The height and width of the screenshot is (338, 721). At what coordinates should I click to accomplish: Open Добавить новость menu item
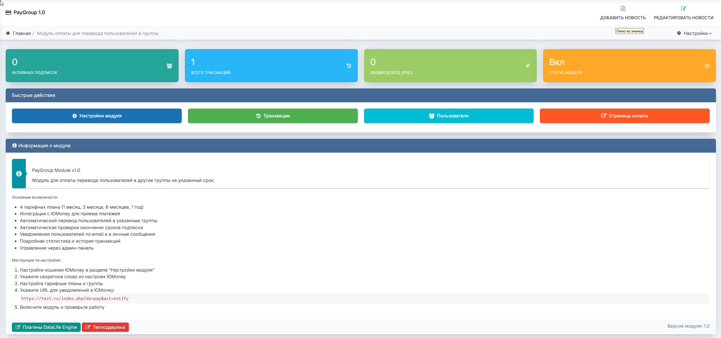[622, 18]
